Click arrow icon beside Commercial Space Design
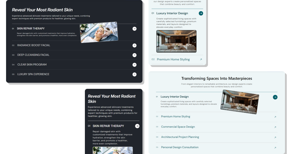Image resolution: width=288 pixels, height=154 pixels. click(275, 127)
